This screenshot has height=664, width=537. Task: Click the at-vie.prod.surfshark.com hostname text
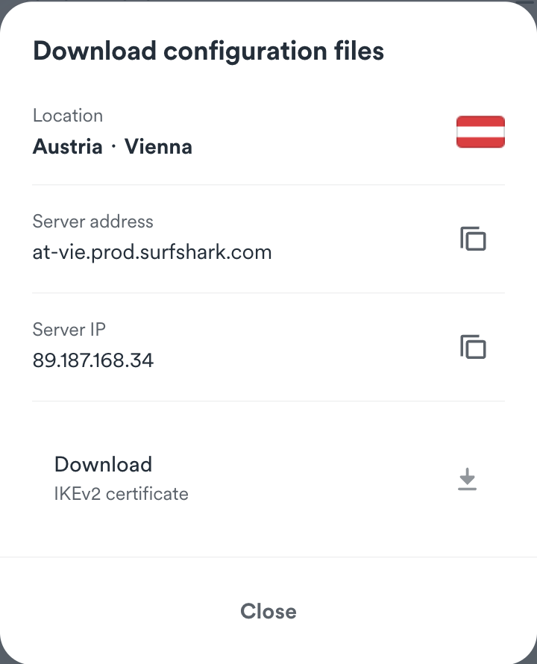tap(152, 252)
